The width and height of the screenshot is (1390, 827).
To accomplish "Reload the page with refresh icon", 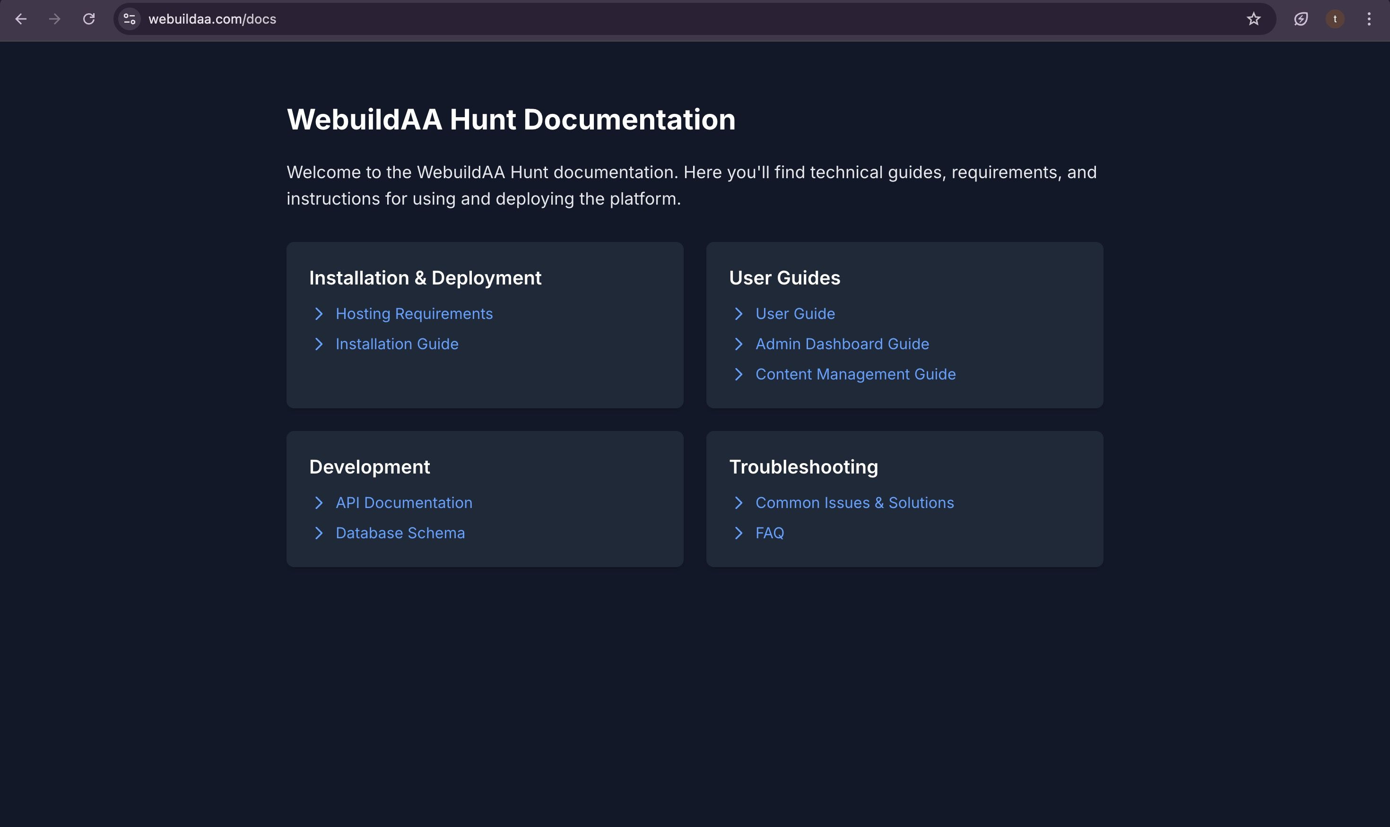I will (89, 19).
